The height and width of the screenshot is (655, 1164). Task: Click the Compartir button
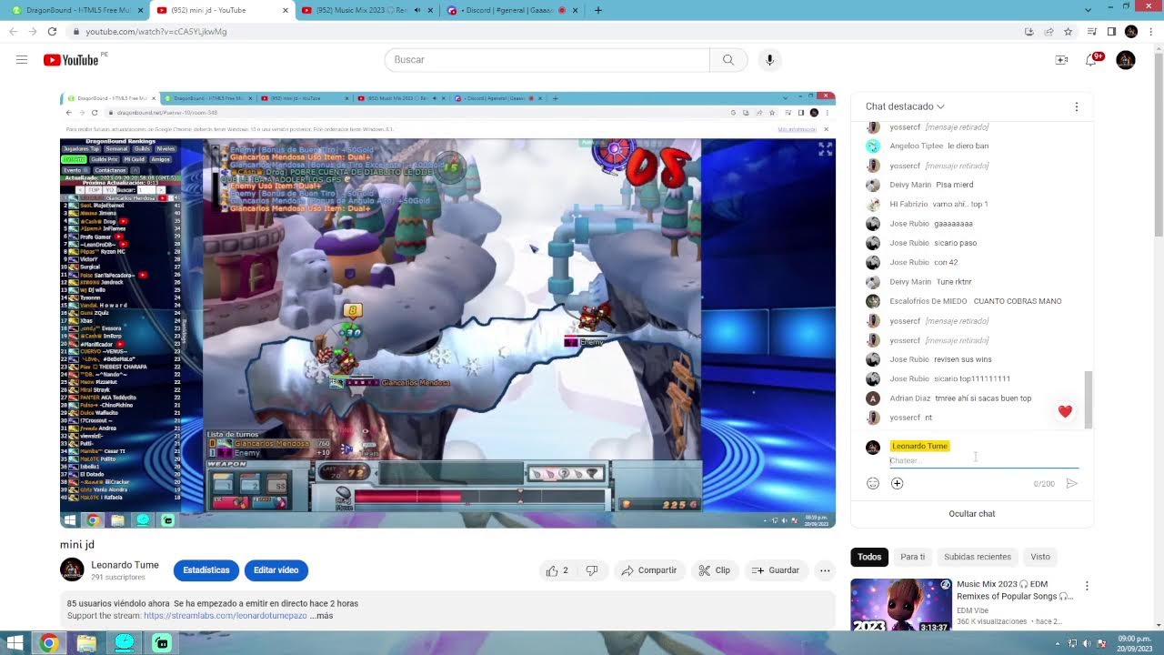649,570
